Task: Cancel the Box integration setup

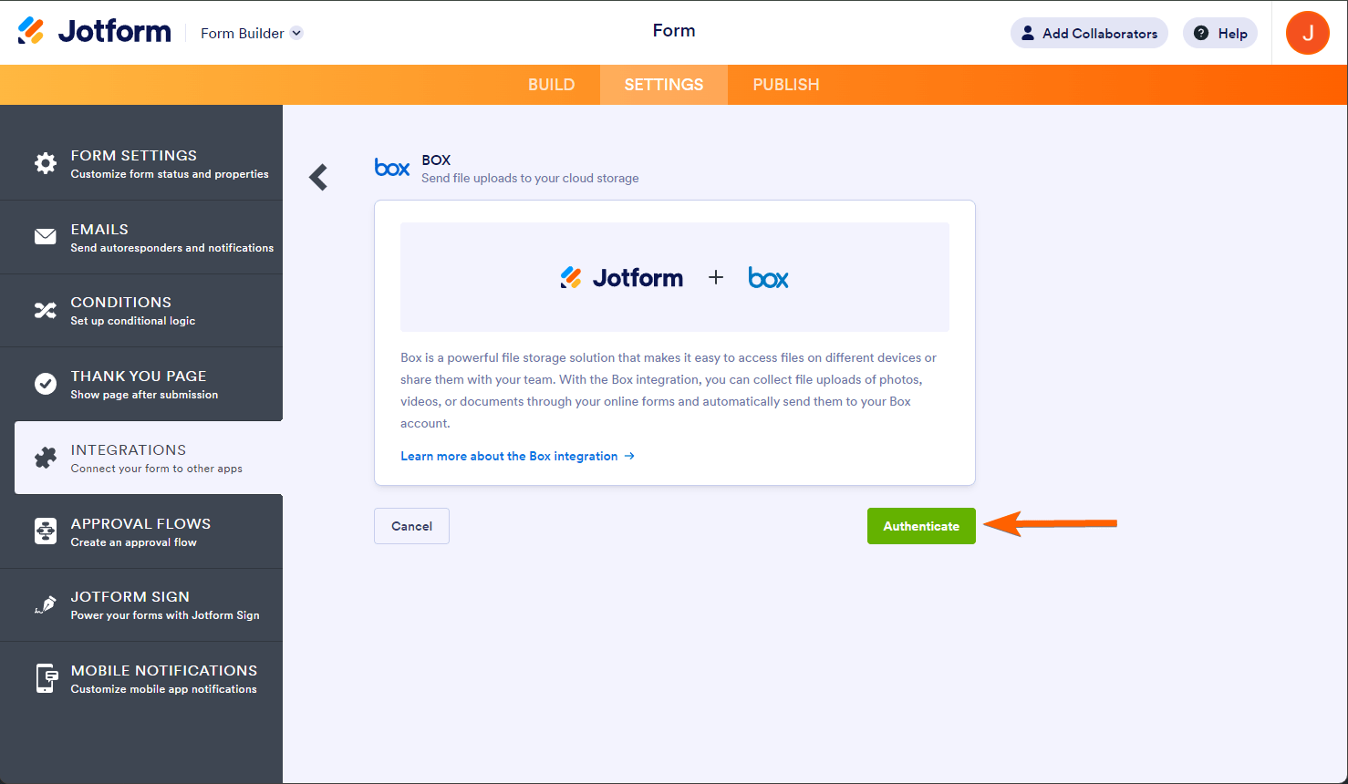Action: click(x=411, y=526)
